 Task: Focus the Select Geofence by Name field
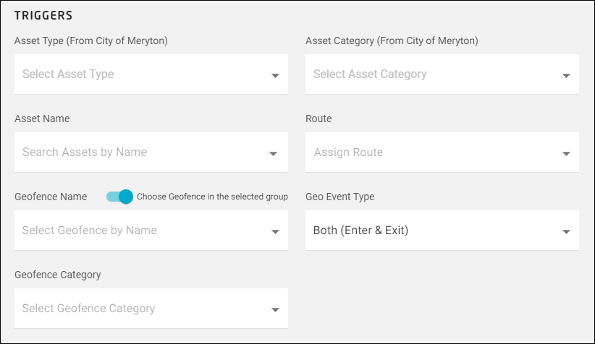(x=138, y=230)
